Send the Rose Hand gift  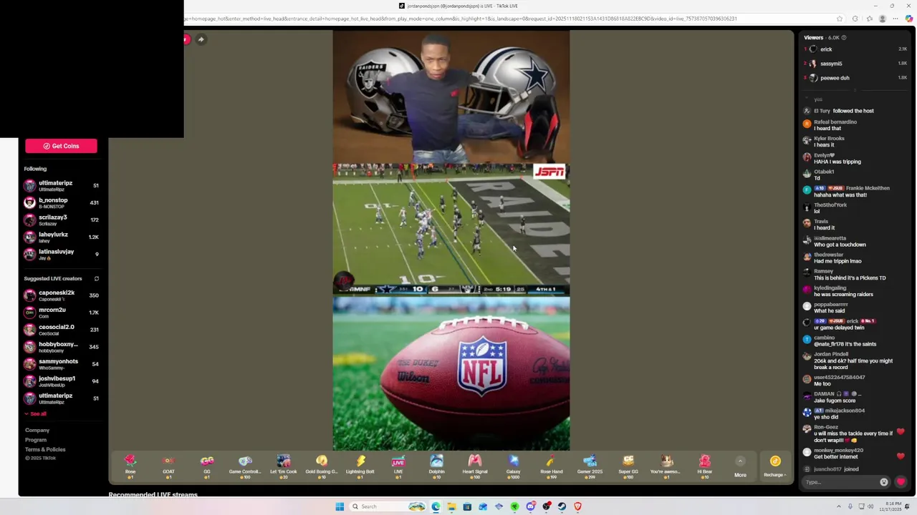[552, 465]
